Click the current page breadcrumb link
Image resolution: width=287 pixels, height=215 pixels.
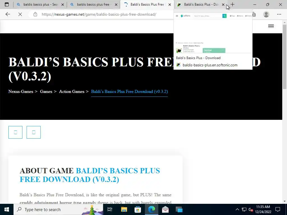(x=129, y=92)
